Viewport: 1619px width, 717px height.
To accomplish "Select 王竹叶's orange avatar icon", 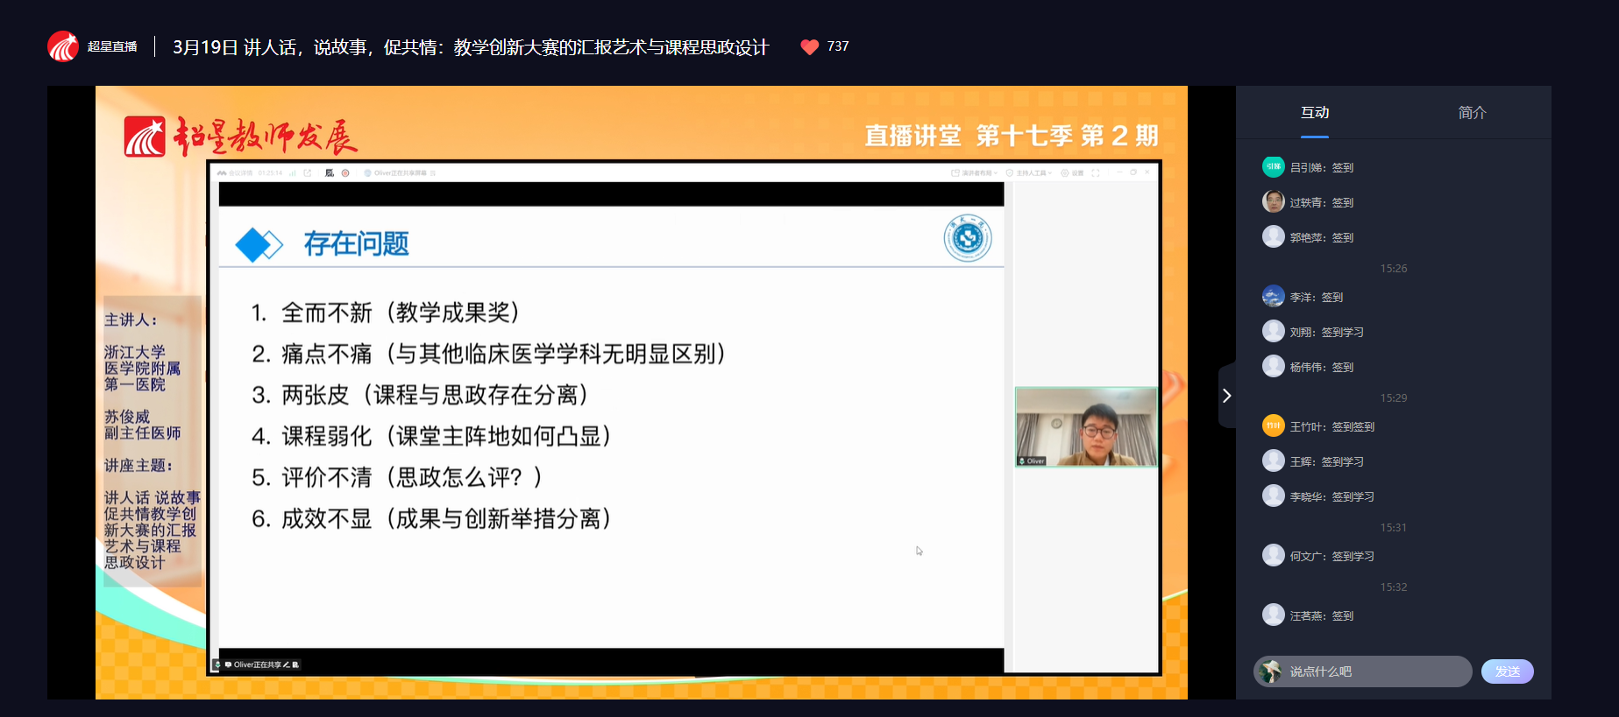I will (x=1273, y=425).
